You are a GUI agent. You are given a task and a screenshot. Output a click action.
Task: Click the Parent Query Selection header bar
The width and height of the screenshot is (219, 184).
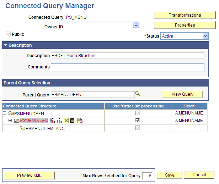105,83
